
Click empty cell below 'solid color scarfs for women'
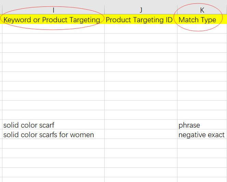coord(53,144)
